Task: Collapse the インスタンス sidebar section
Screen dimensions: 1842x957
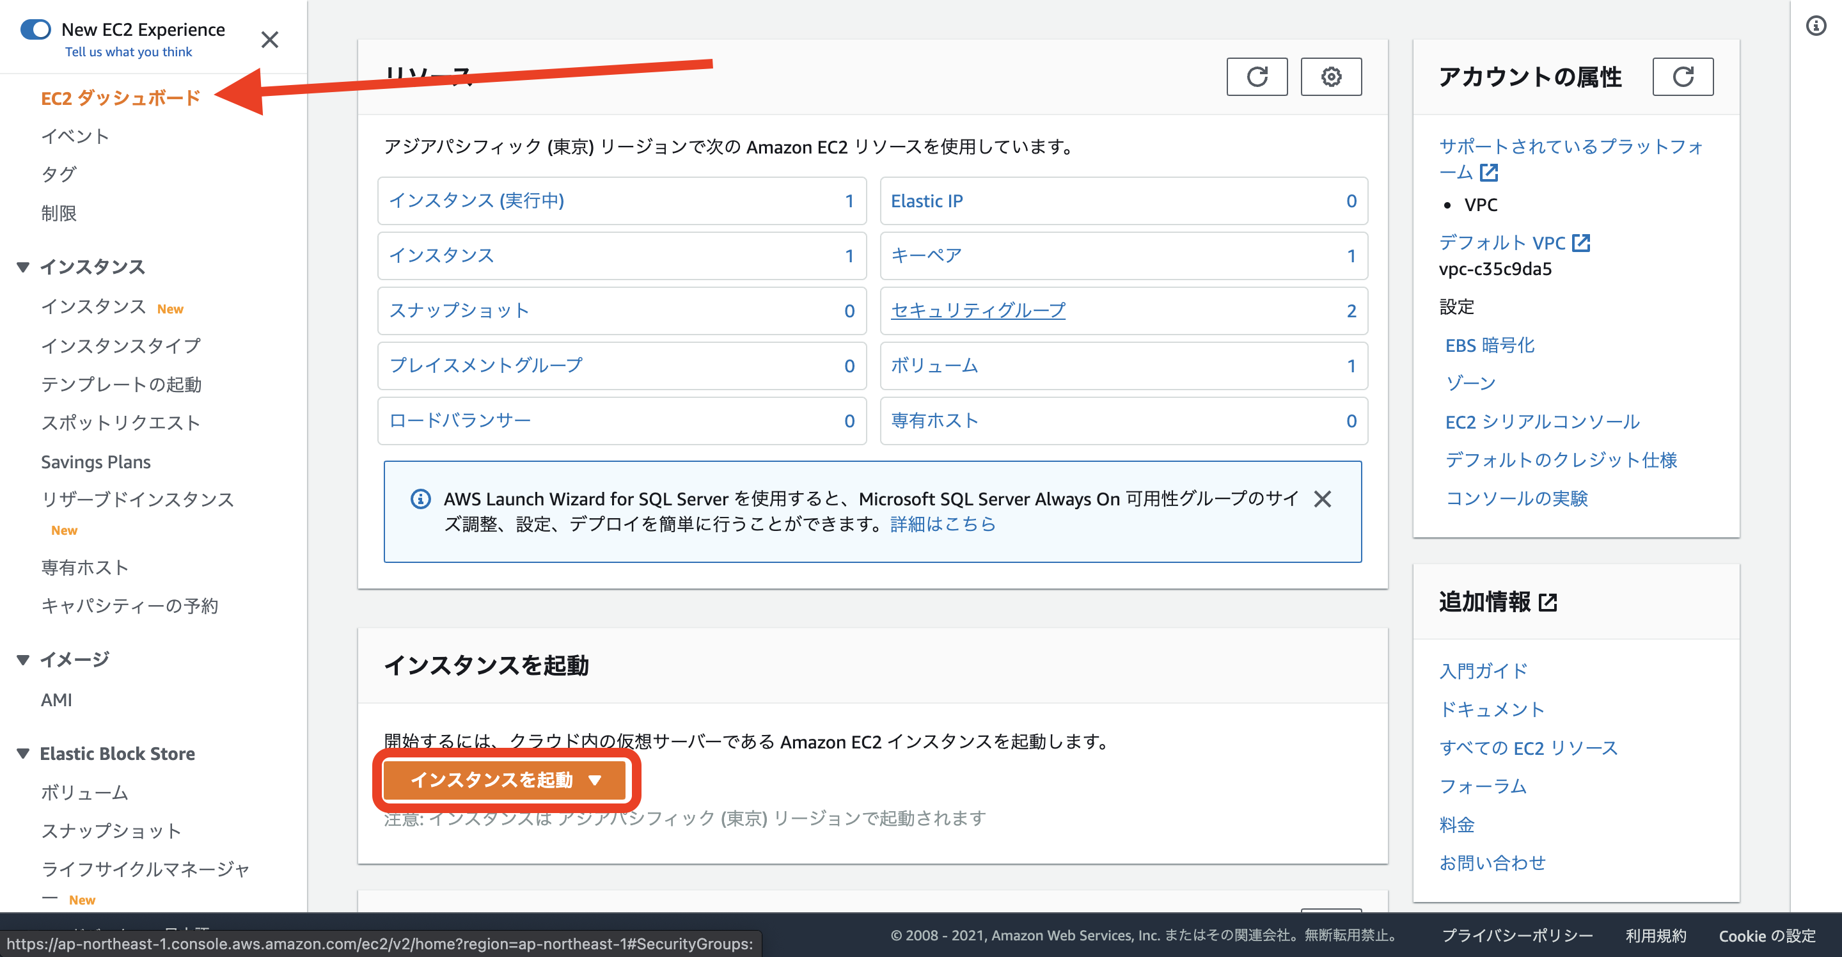Action: 23,267
